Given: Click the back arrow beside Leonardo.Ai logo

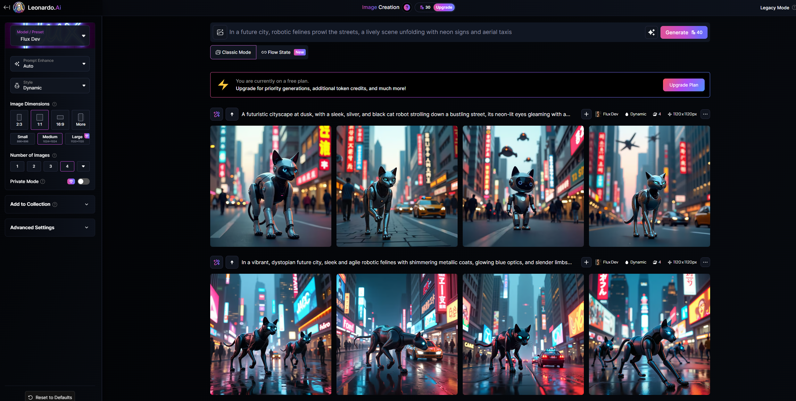Looking at the screenshot, I should [7, 7].
